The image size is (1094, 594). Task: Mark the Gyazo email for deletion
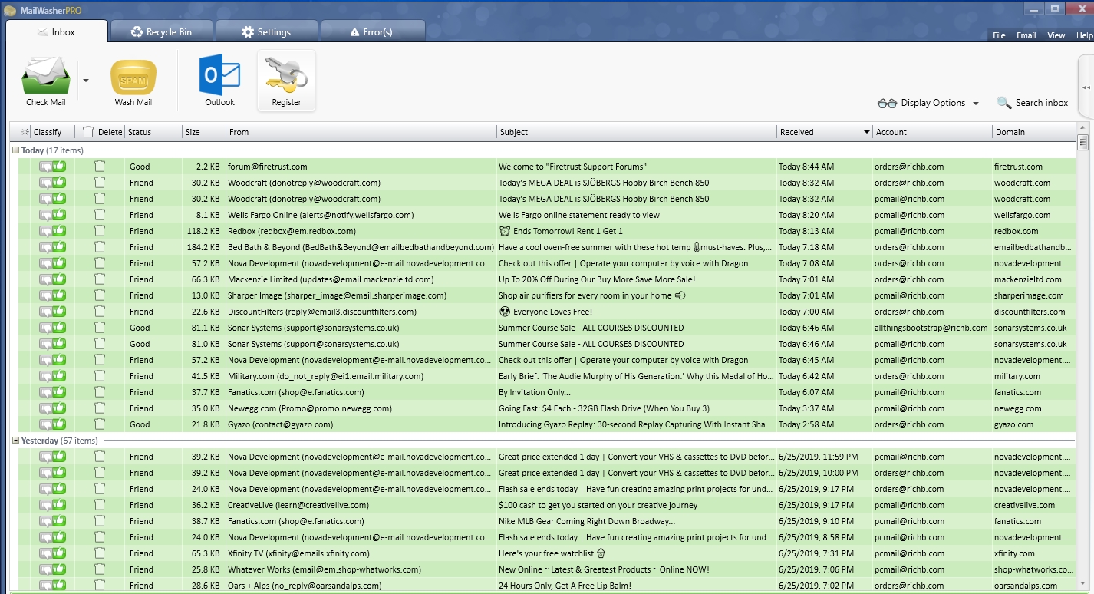coord(100,424)
